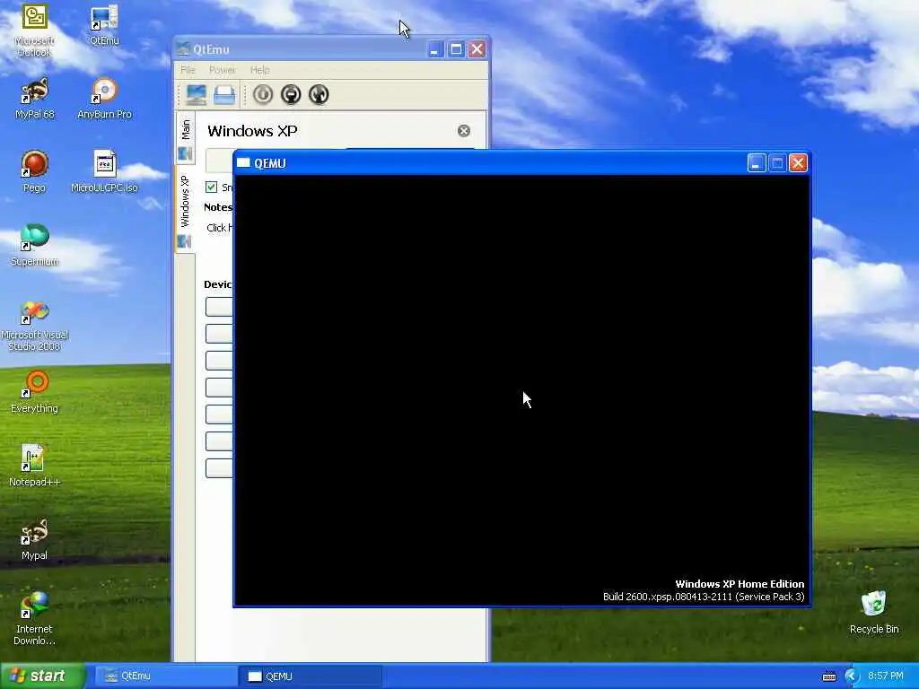The height and width of the screenshot is (689, 919).
Task: Click the QtEmu window title bar icon
Action: 183,49
